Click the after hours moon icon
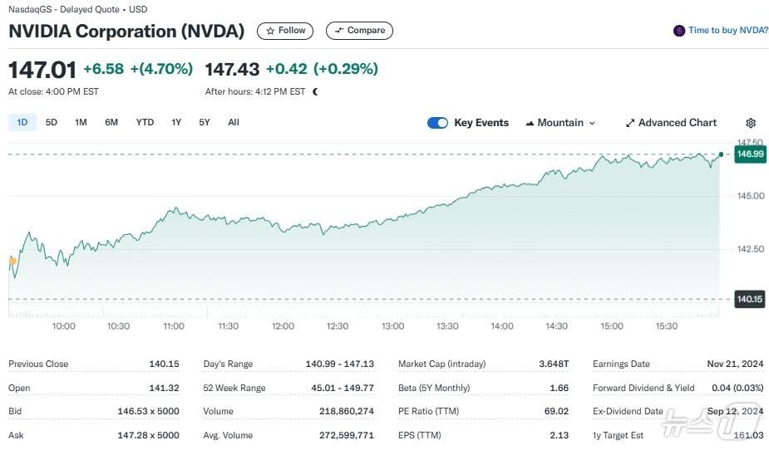 point(315,91)
